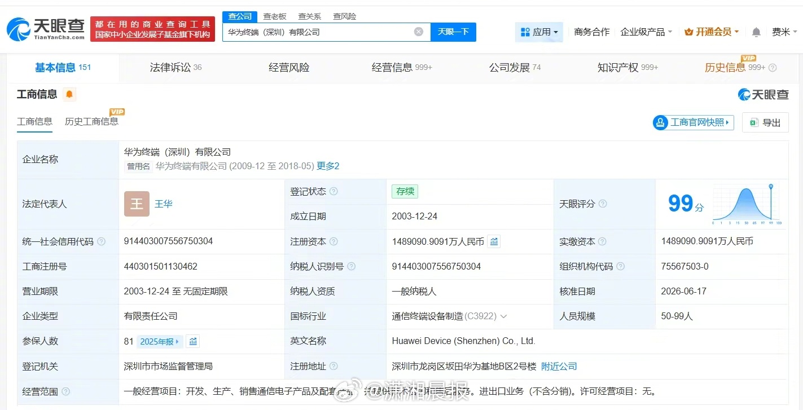Viewport: 803px width, 410px height.
Task: Switch to the 查关系 search tab
Action: (309, 16)
